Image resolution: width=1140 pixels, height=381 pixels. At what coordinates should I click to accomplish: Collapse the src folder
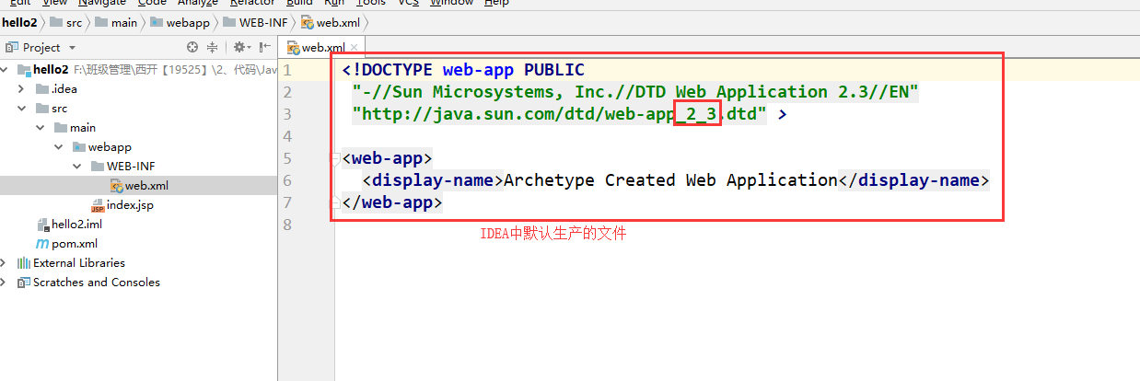21,109
